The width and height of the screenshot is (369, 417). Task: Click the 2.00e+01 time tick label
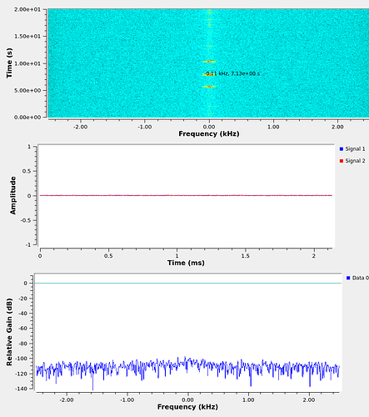27,10
